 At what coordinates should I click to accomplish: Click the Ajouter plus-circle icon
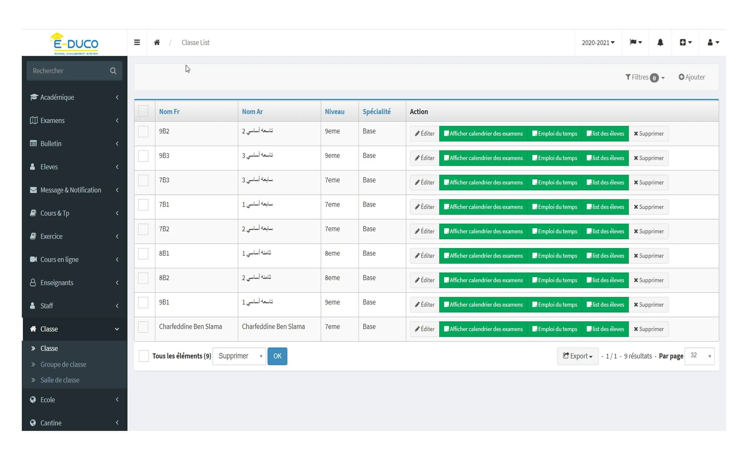coord(681,77)
